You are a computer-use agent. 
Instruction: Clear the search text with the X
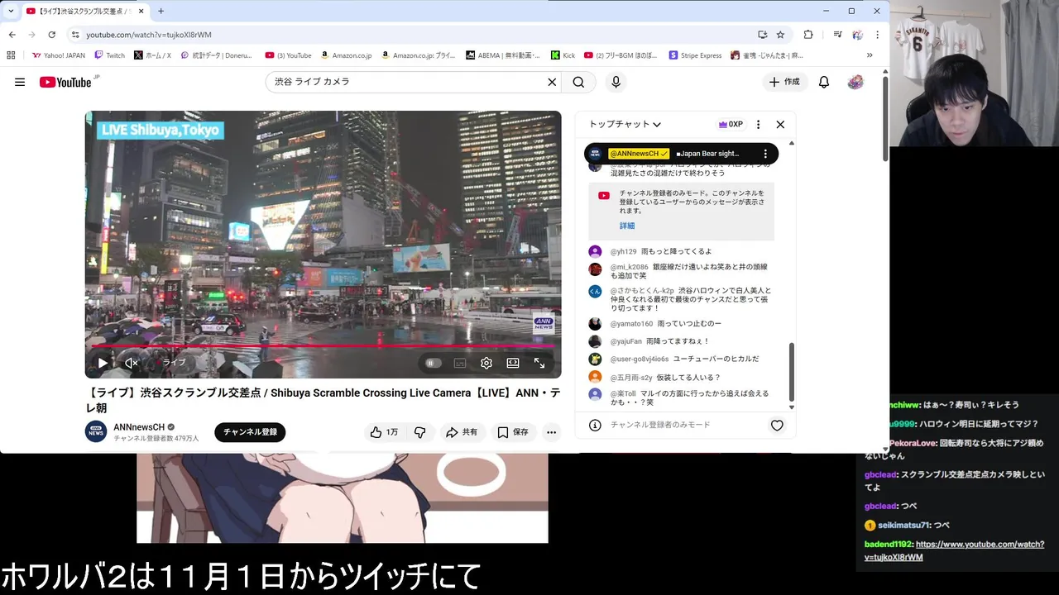[552, 82]
